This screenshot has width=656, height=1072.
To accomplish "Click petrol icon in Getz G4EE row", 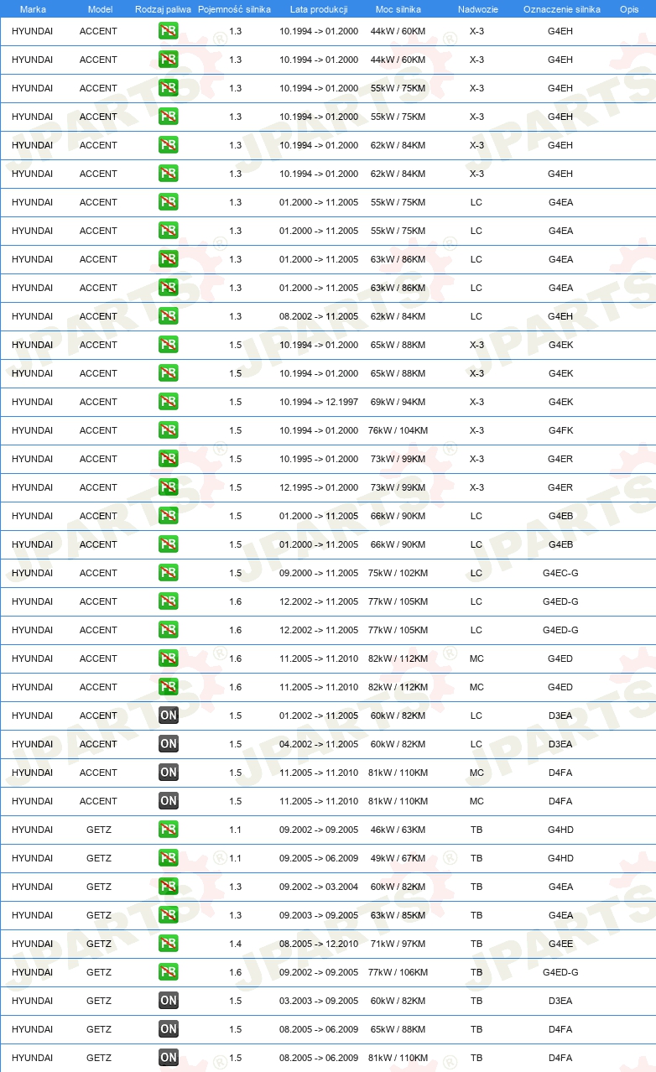I will [x=169, y=944].
